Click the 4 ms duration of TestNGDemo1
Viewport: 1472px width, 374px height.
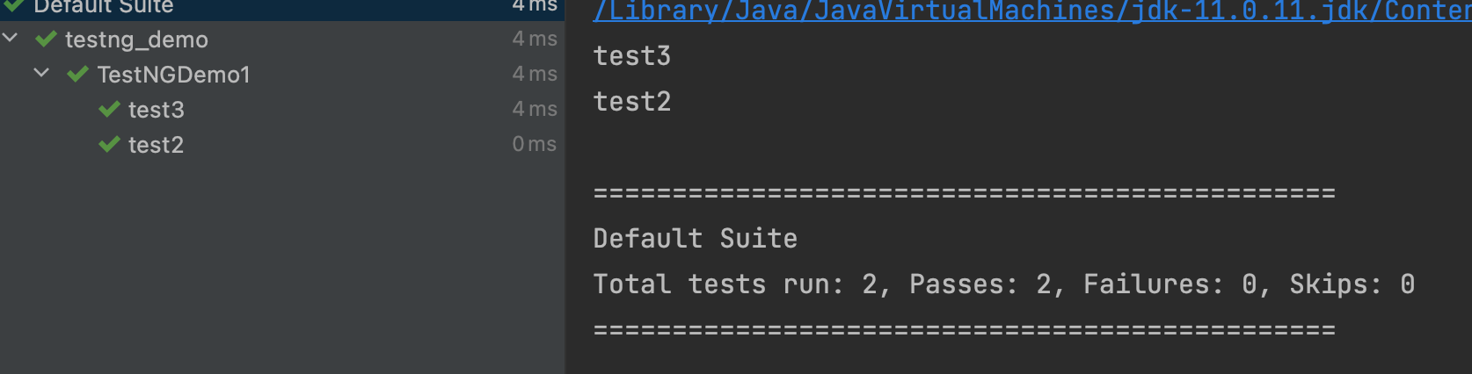[x=535, y=74]
